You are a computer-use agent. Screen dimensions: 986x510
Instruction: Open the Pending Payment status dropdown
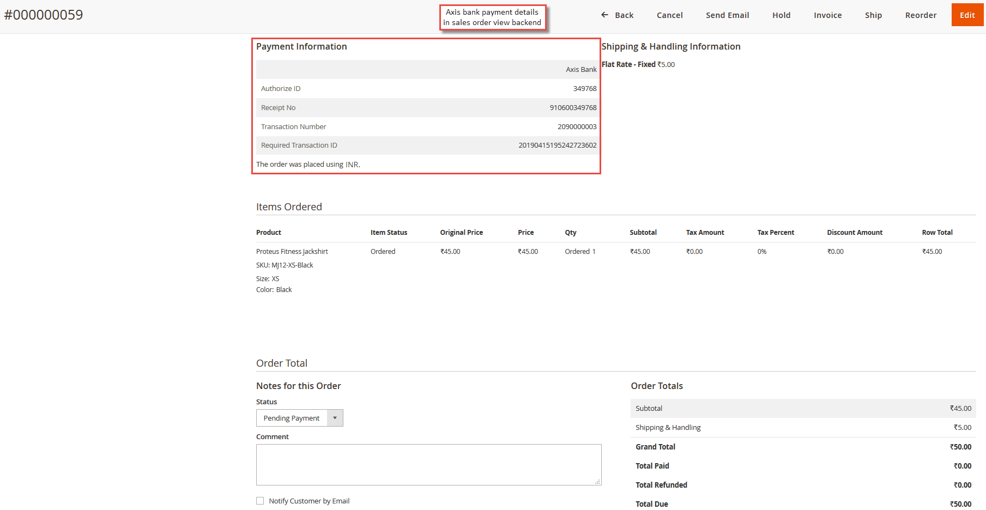point(300,418)
